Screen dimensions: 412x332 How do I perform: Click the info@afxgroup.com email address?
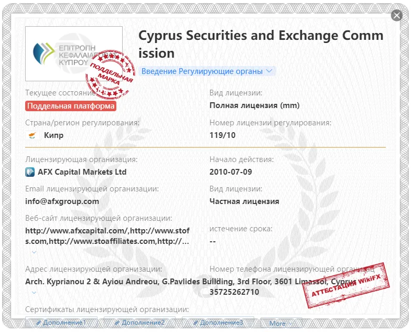click(62, 201)
